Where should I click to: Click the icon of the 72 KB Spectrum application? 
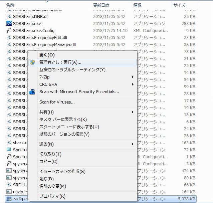[x=9, y=150]
